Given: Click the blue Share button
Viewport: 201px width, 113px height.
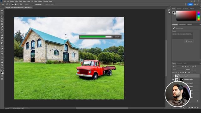Looking at the screenshot, I should (190, 4).
